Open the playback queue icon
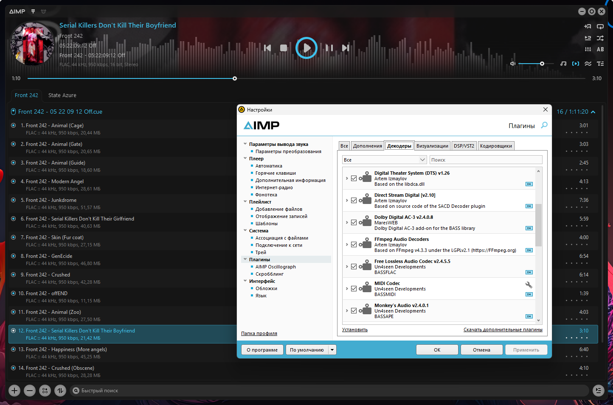 coord(588,38)
